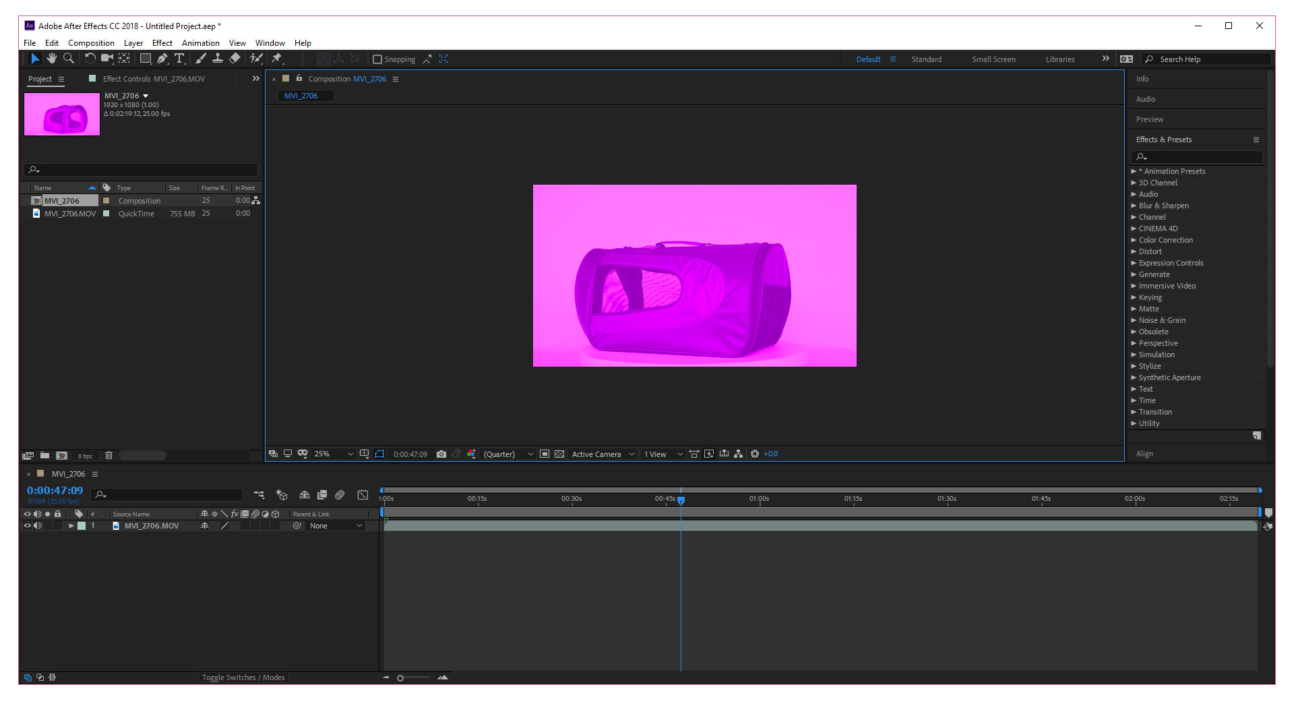Click the Reset Exposure icon
Viewport: 1294px width, 701px height.
755,454
